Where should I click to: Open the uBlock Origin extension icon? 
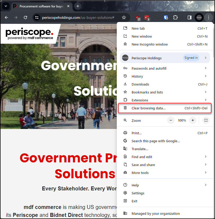point(137,18)
